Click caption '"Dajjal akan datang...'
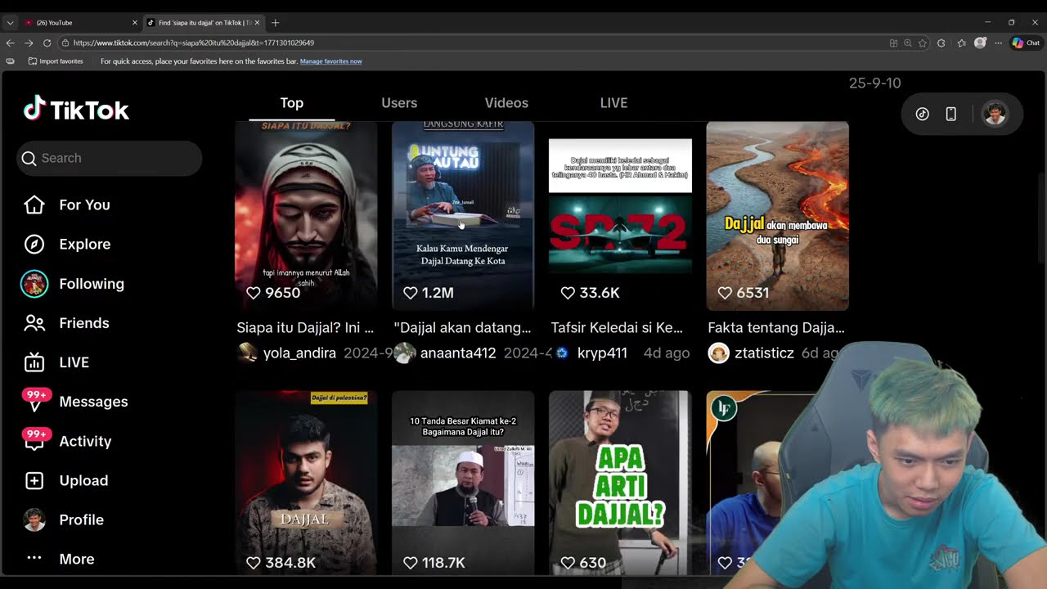 (462, 328)
